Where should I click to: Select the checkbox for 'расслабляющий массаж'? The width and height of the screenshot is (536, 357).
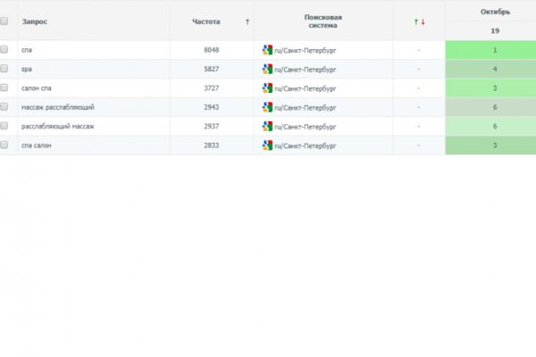(x=4, y=126)
